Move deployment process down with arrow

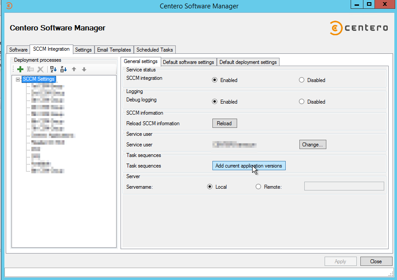[84, 69]
